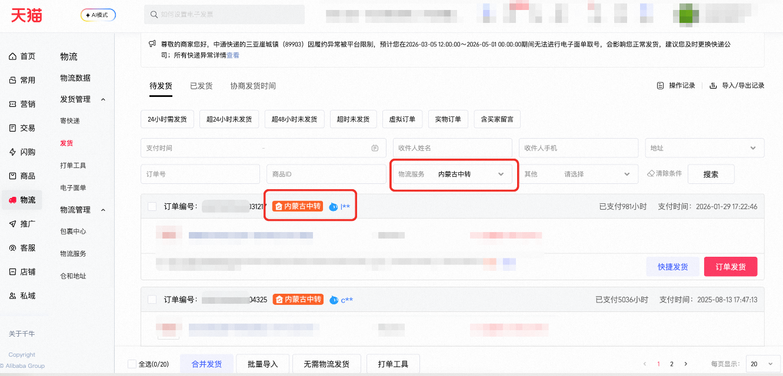This screenshot has width=783, height=376.
Task: Click 关于千牛 at sidebar bottom
Action: 22,334
